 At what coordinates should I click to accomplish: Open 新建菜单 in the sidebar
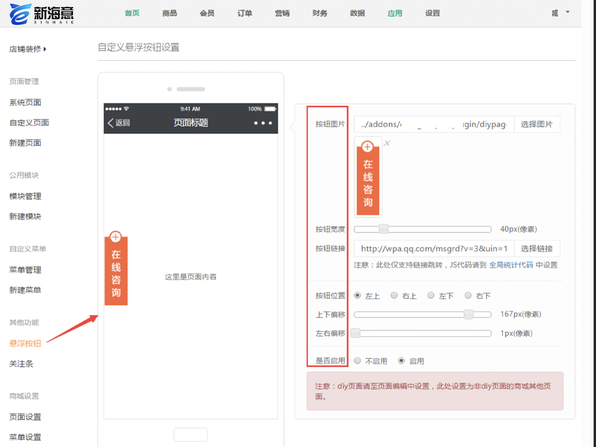25,290
